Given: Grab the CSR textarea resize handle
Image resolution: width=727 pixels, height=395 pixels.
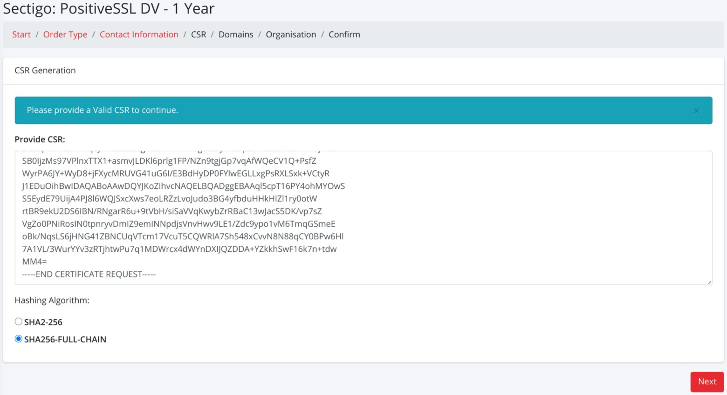Looking at the screenshot, I should pyautogui.click(x=709, y=282).
